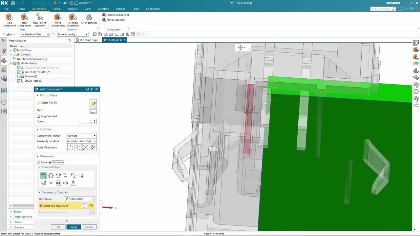Select the Move Component tool
Viewport: 420px width, 236px height.
(58, 20)
